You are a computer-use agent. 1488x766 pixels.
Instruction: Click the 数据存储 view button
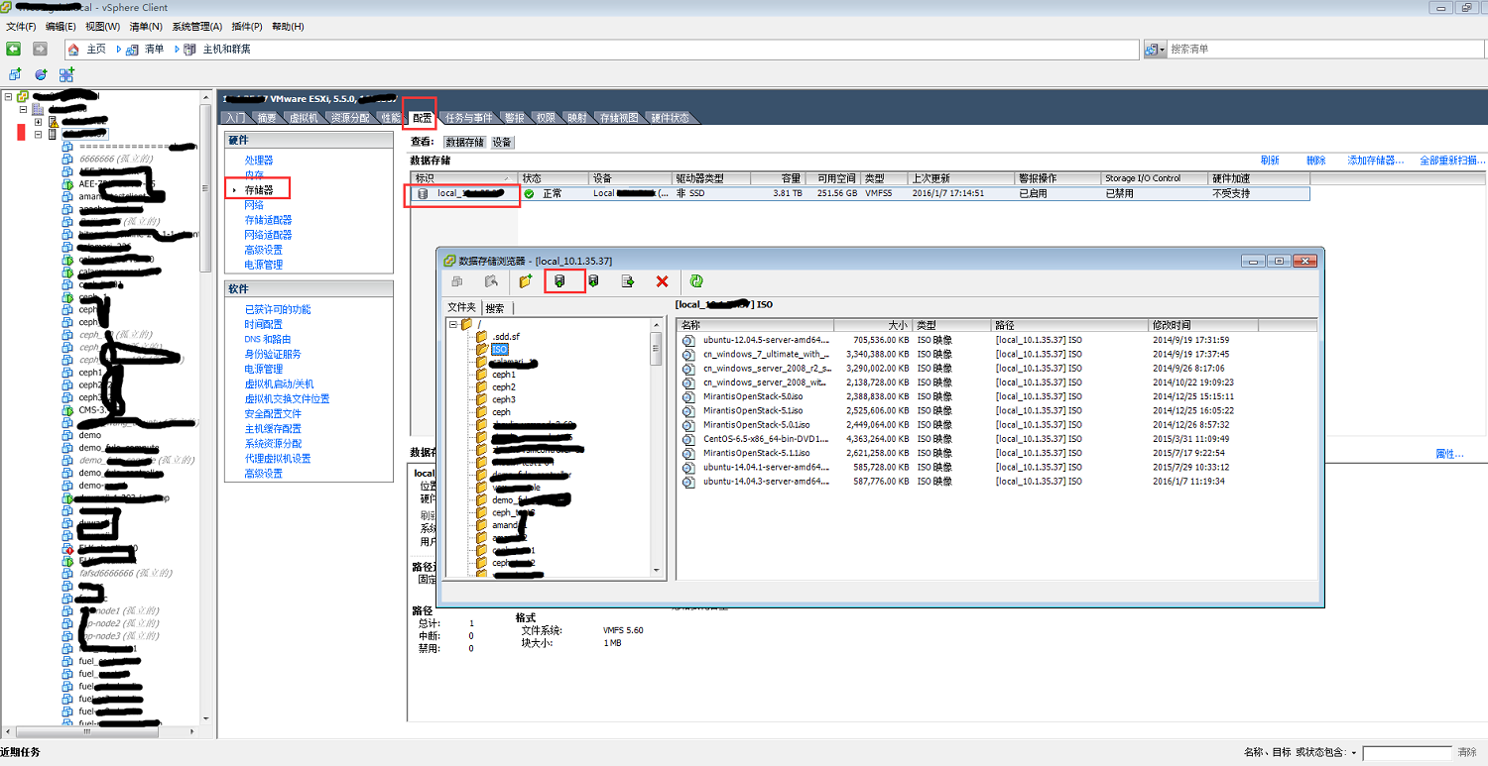tap(464, 142)
